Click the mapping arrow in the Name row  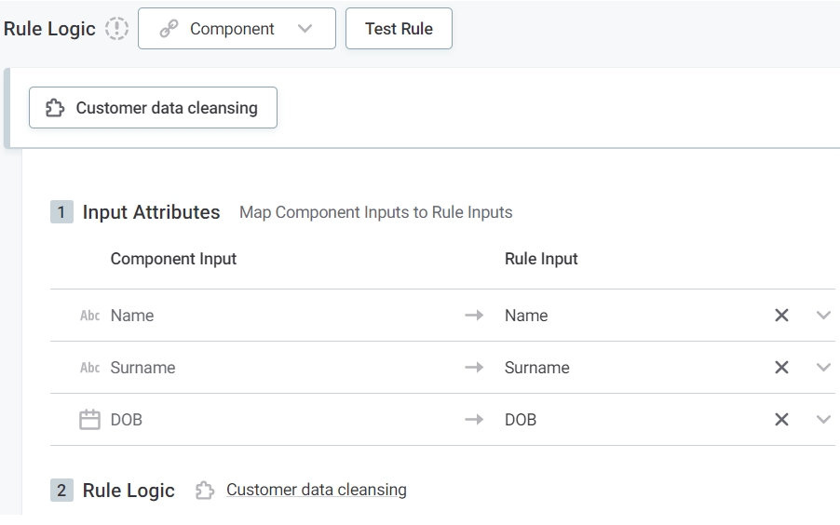[x=474, y=316]
